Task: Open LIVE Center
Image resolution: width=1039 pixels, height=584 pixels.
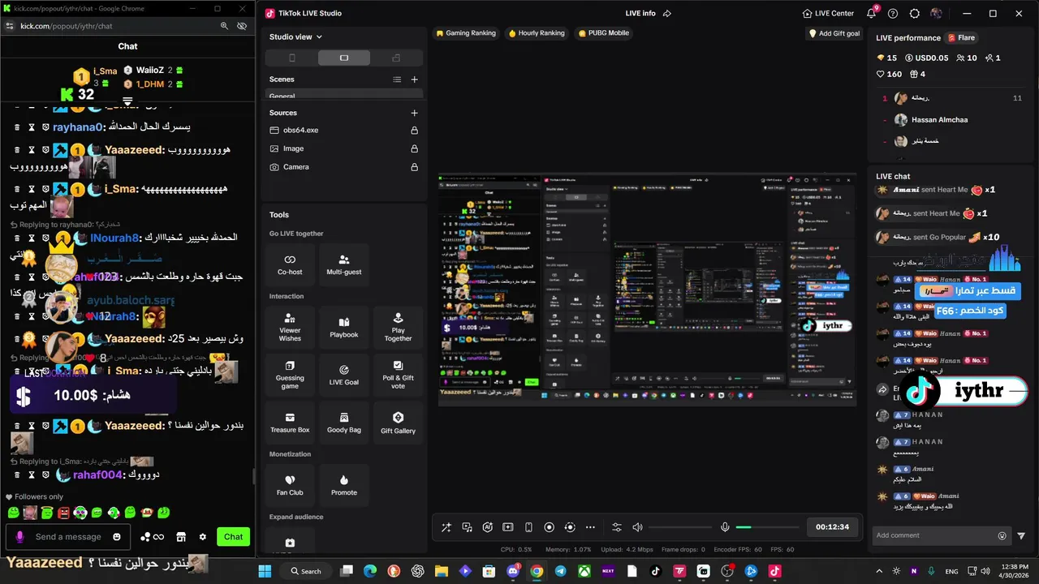Action: [x=828, y=14]
